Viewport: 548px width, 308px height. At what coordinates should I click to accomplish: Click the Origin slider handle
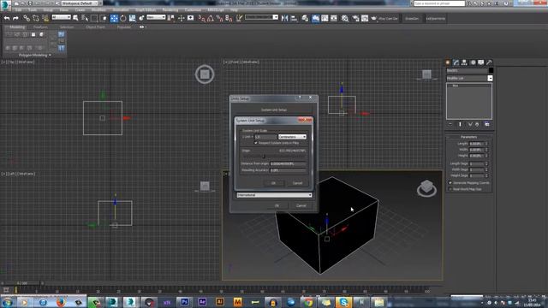264,157
